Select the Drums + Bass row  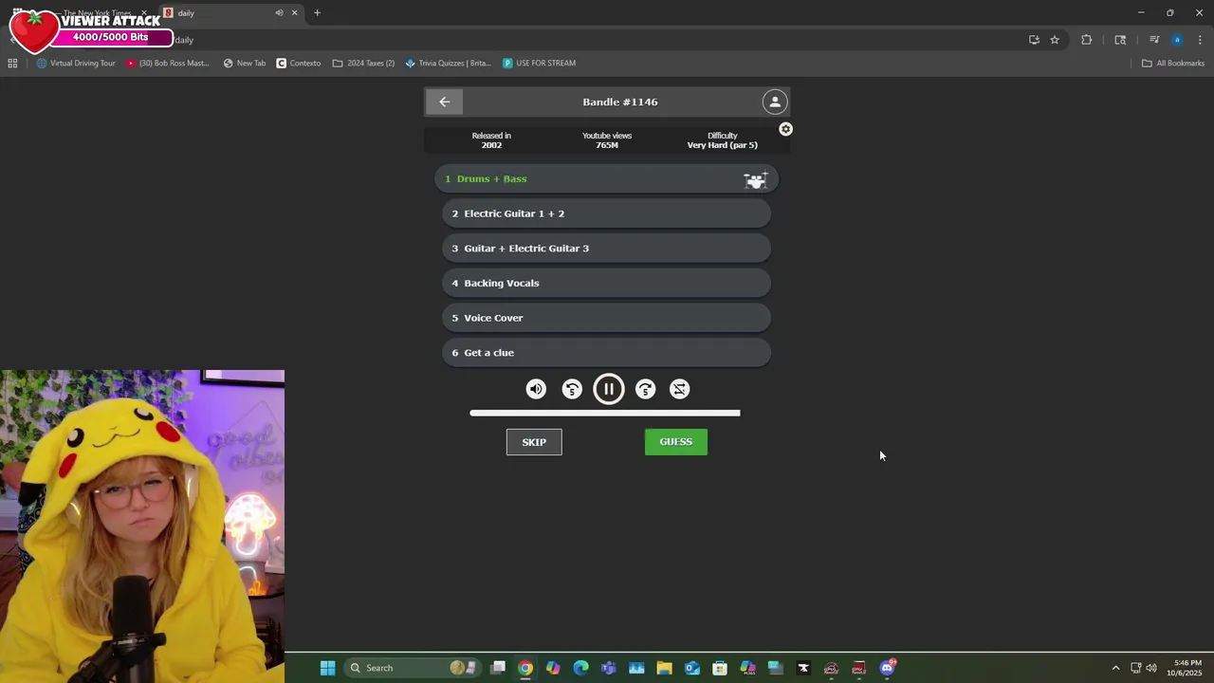[607, 178]
